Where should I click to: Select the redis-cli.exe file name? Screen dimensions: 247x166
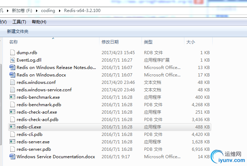click(29, 127)
